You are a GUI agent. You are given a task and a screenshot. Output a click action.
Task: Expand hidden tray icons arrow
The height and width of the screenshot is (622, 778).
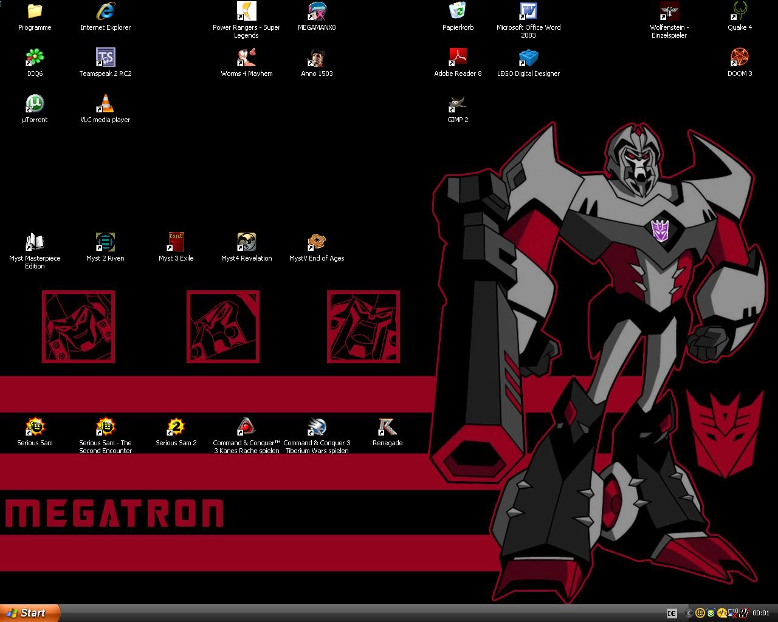pos(689,613)
